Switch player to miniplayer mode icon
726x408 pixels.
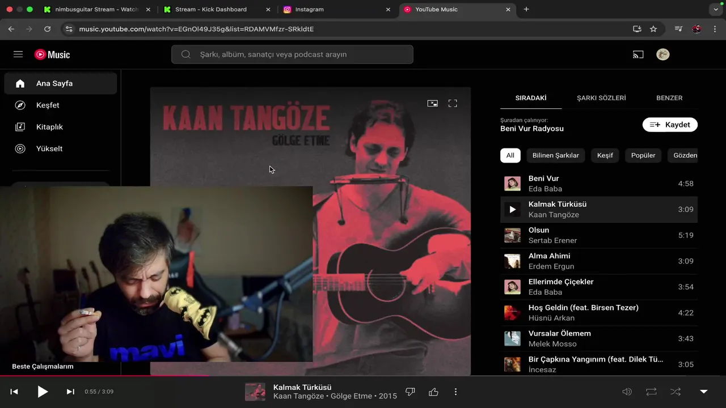click(432, 103)
